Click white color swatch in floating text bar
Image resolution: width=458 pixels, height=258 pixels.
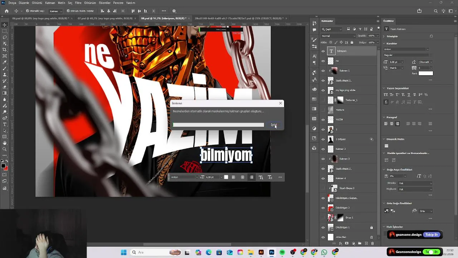click(x=226, y=177)
